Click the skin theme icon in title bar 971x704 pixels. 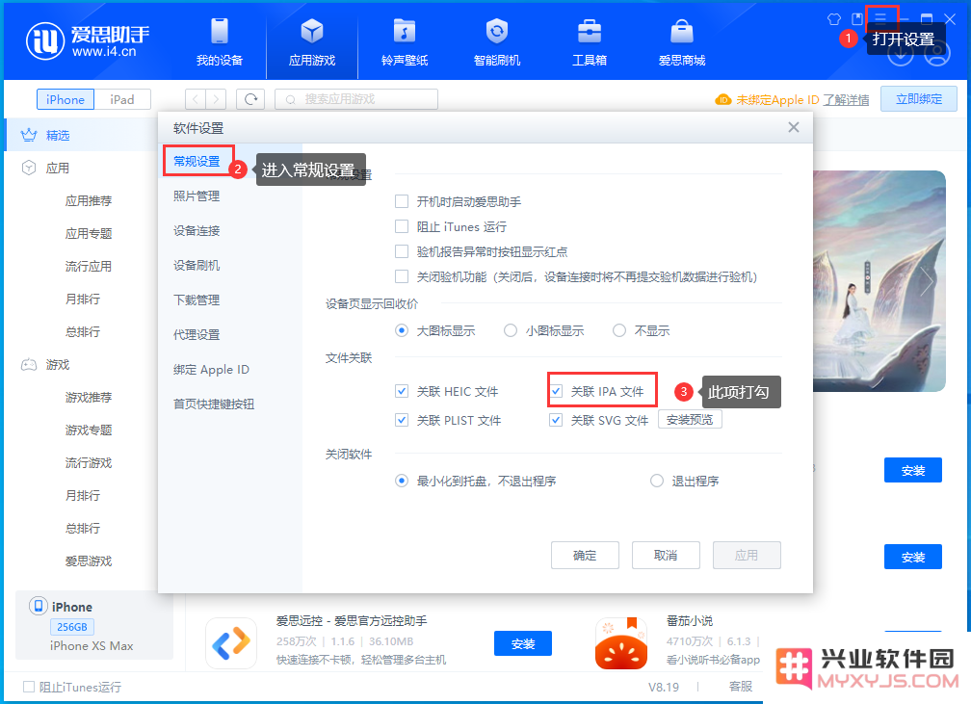tap(834, 19)
